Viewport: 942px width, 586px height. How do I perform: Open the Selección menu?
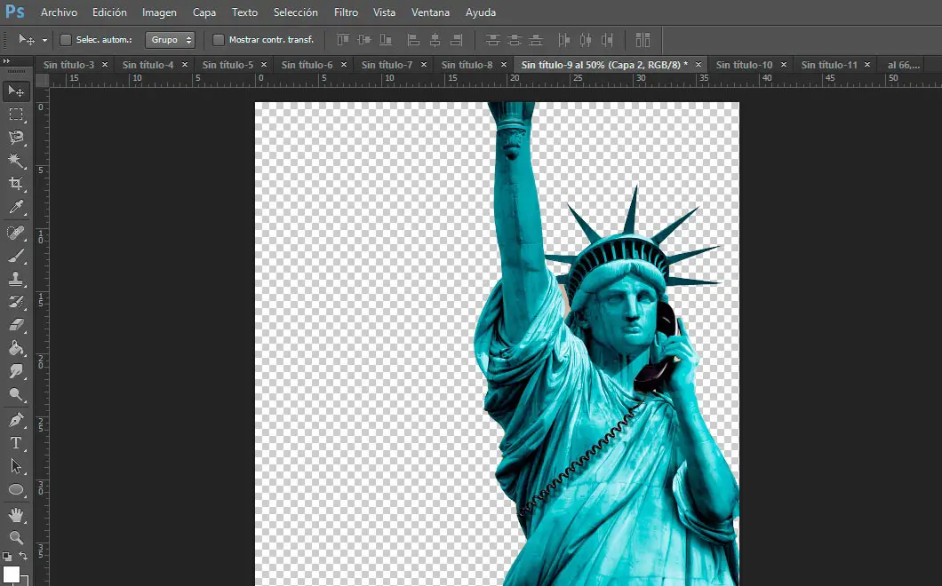(x=296, y=12)
